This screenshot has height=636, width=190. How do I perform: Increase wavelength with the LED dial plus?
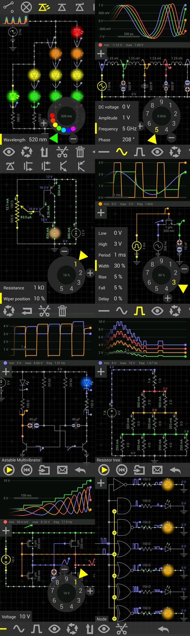pyautogui.click(x=44, y=123)
